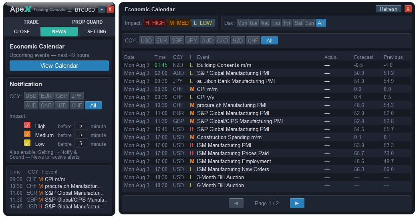This screenshot has height=218, width=417.
Task: Filter calendar by Sun day
Action: (310, 23)
